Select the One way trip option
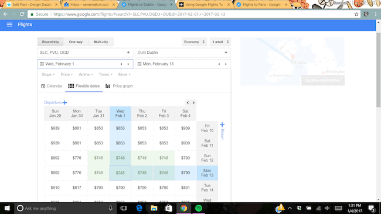The image size is (381, 214). (76, 42)
